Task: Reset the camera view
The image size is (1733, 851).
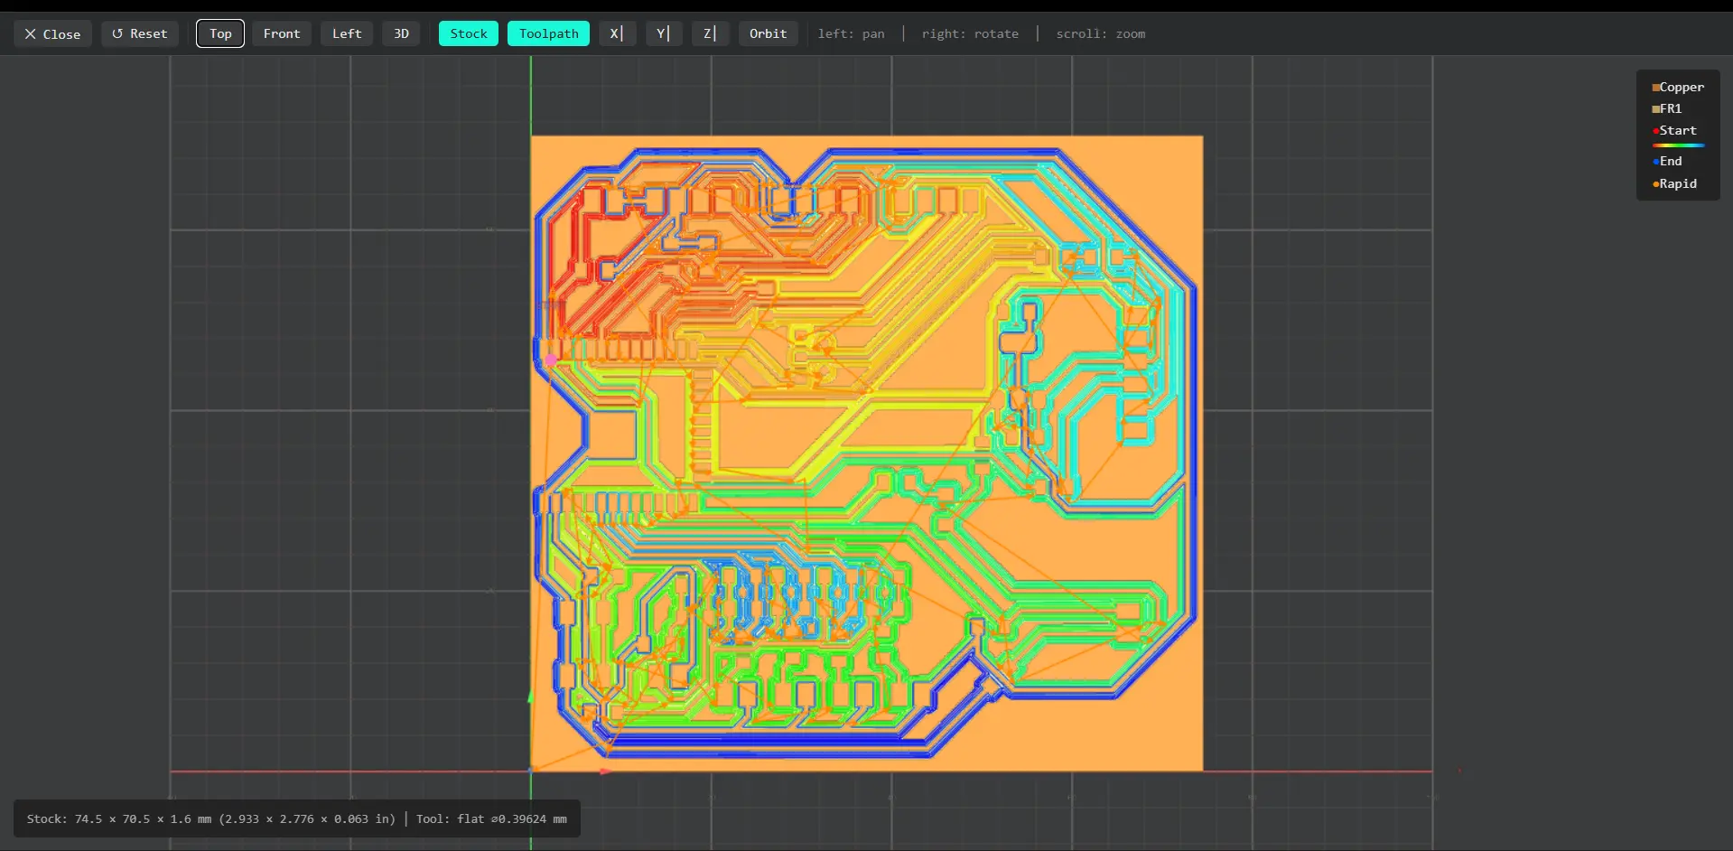Action: (x=140, y=34)
